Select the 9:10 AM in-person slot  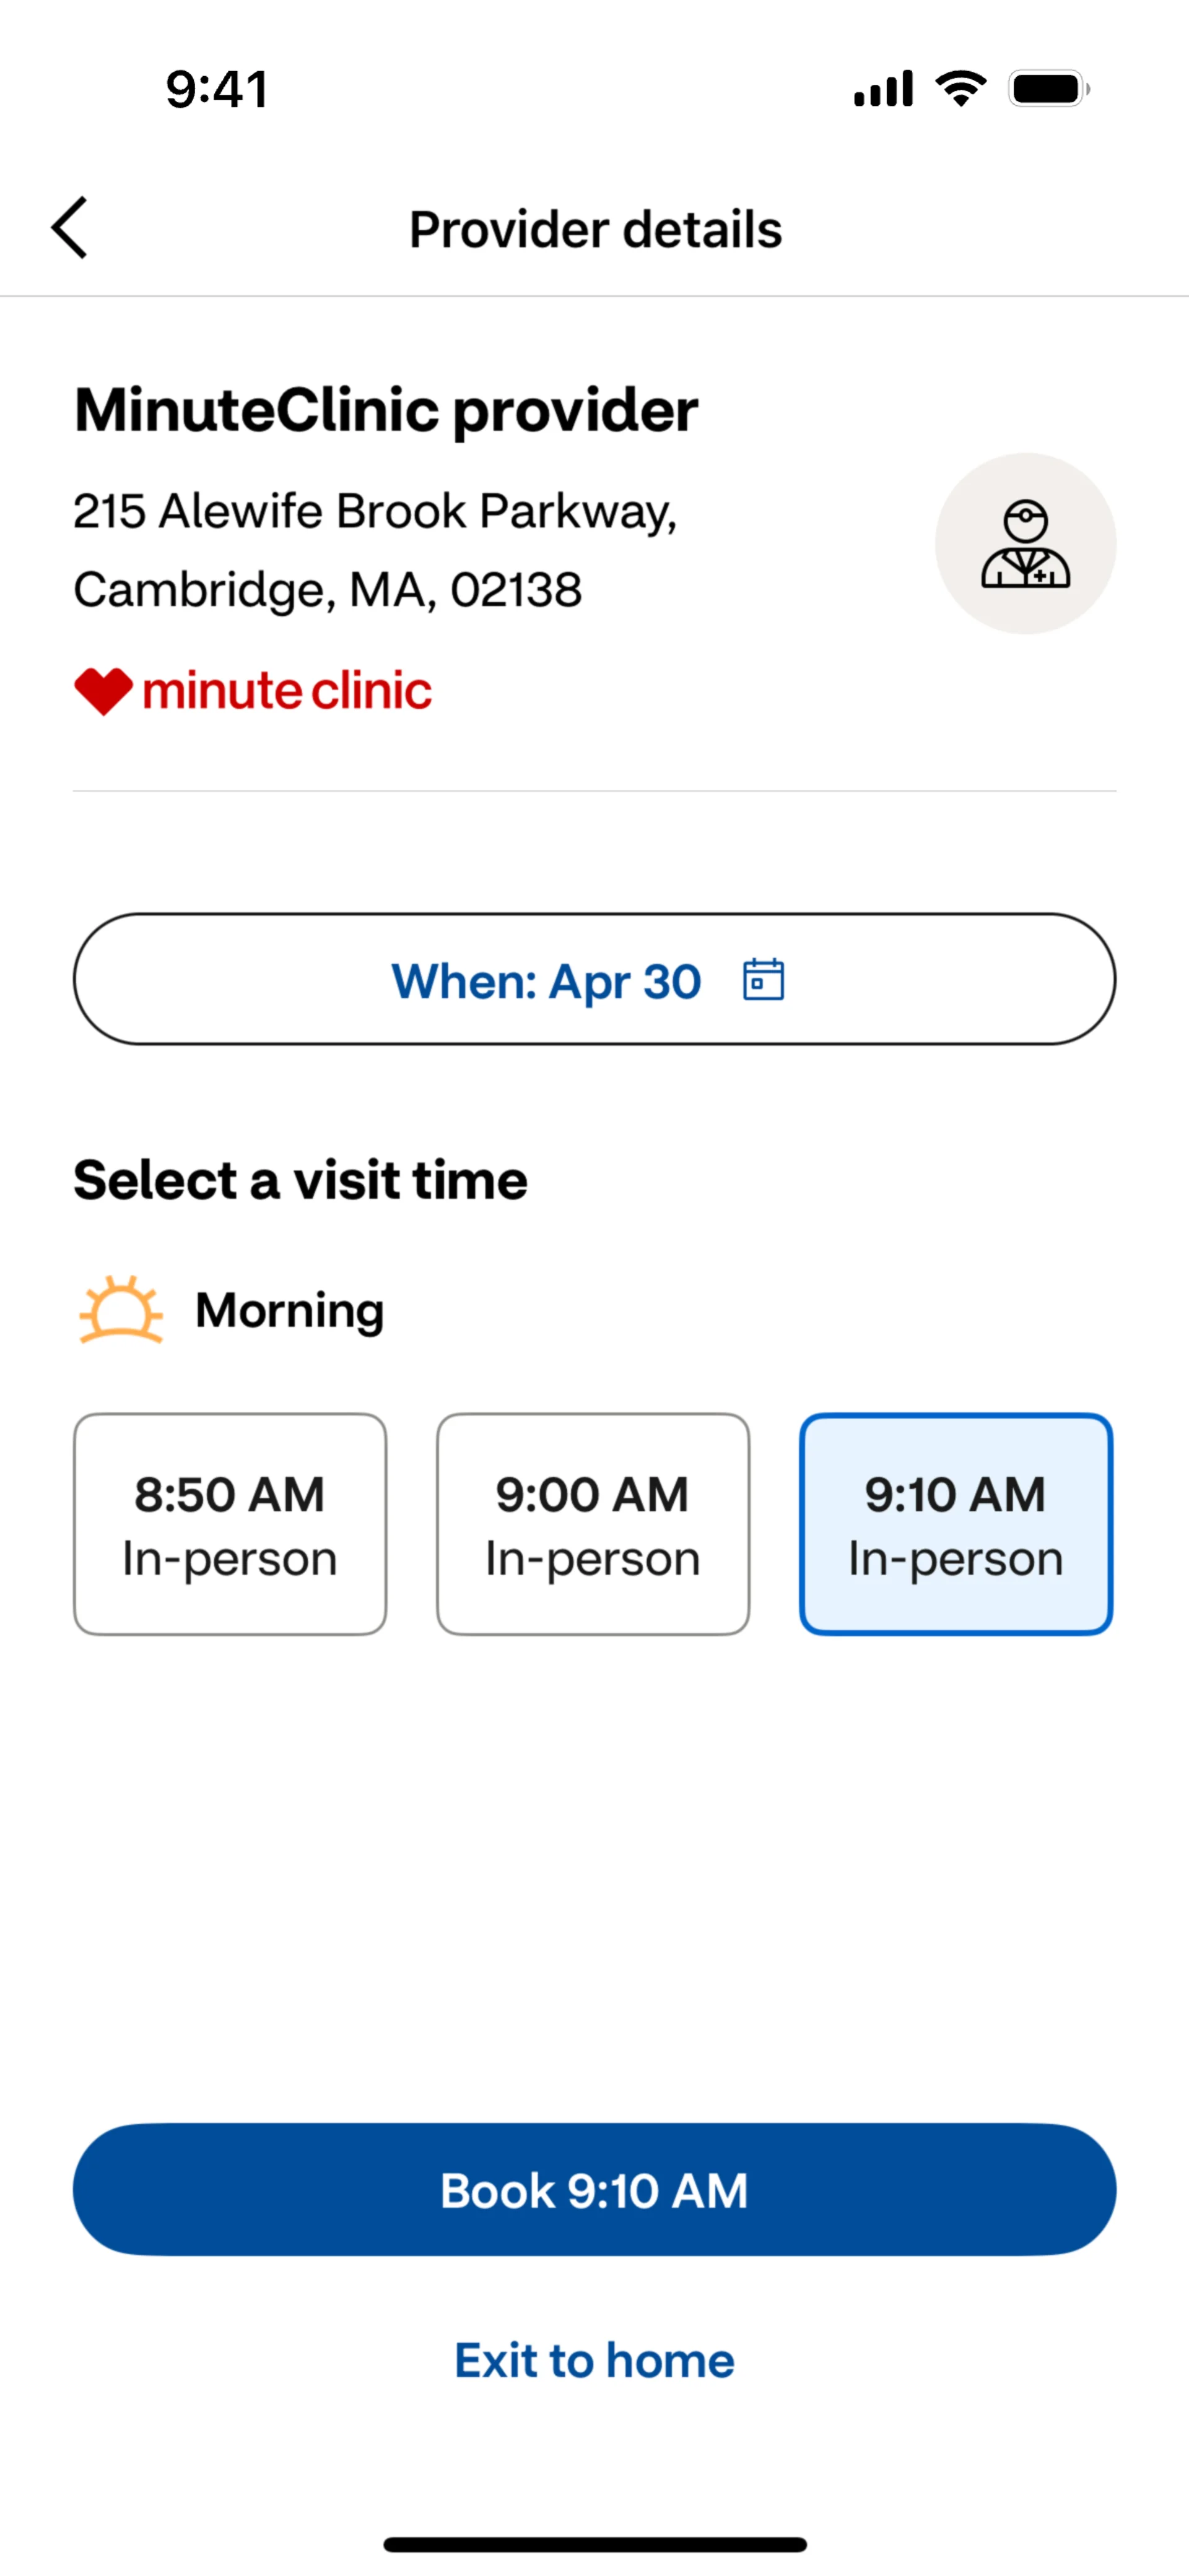[x=956, y=1524]
